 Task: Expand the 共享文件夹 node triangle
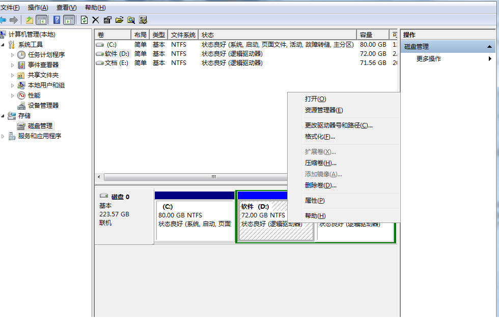(x=12, y=75)
